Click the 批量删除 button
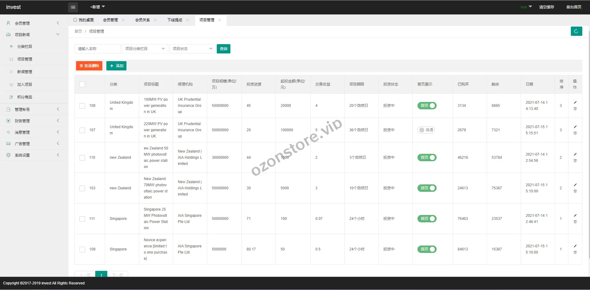590x290 pixels. 89,66
